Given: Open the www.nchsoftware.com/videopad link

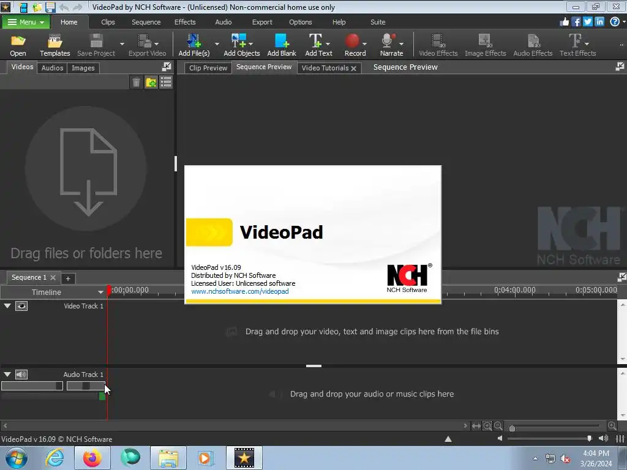Looking at the screenshot, I should pos(239,291).
